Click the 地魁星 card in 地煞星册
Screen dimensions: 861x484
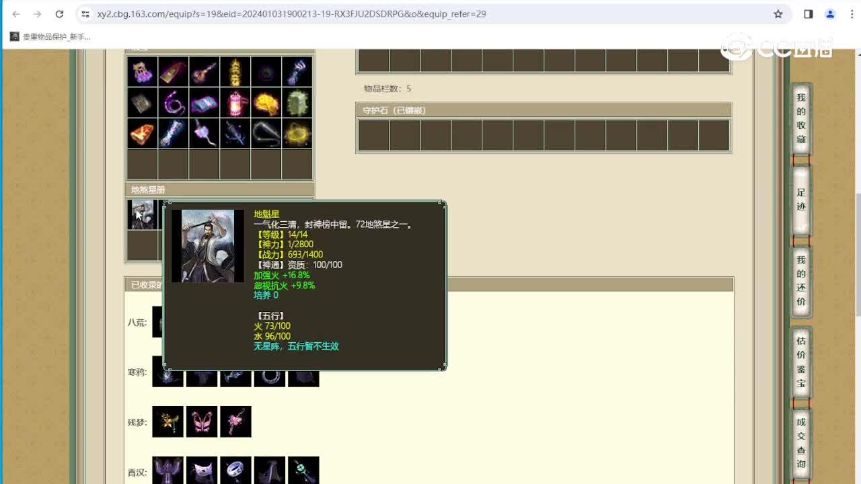pos(142,214)
